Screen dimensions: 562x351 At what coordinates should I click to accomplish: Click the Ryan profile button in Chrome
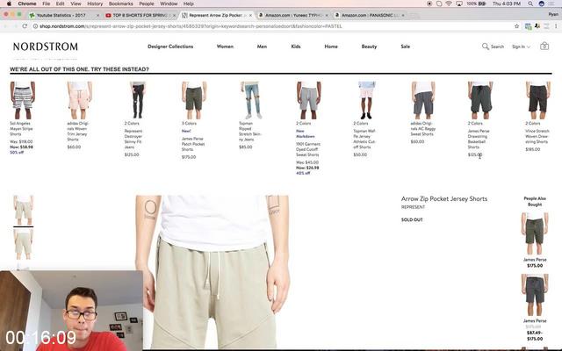click(553, 15)
